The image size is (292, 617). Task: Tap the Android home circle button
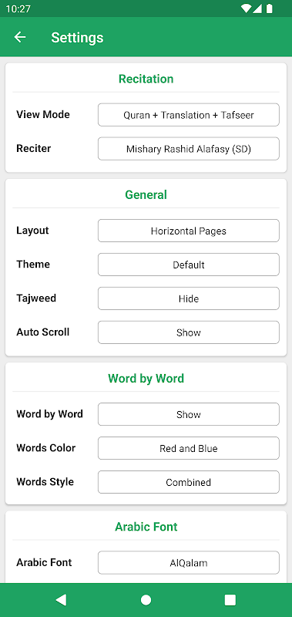[146, 600]
